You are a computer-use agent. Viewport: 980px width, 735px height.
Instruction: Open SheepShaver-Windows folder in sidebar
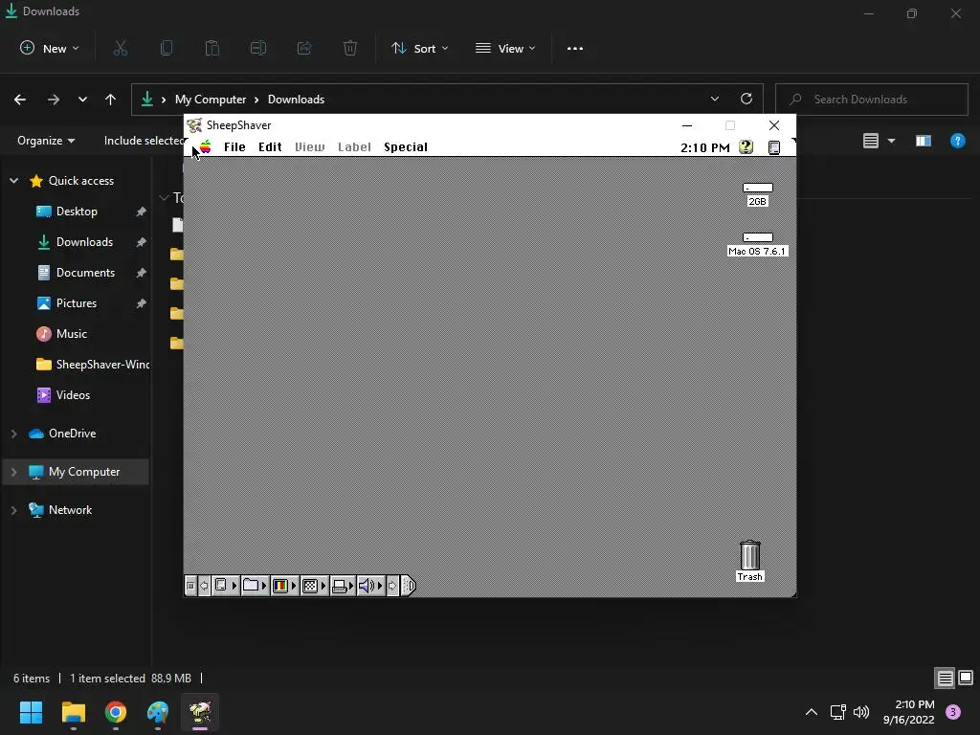93,365
